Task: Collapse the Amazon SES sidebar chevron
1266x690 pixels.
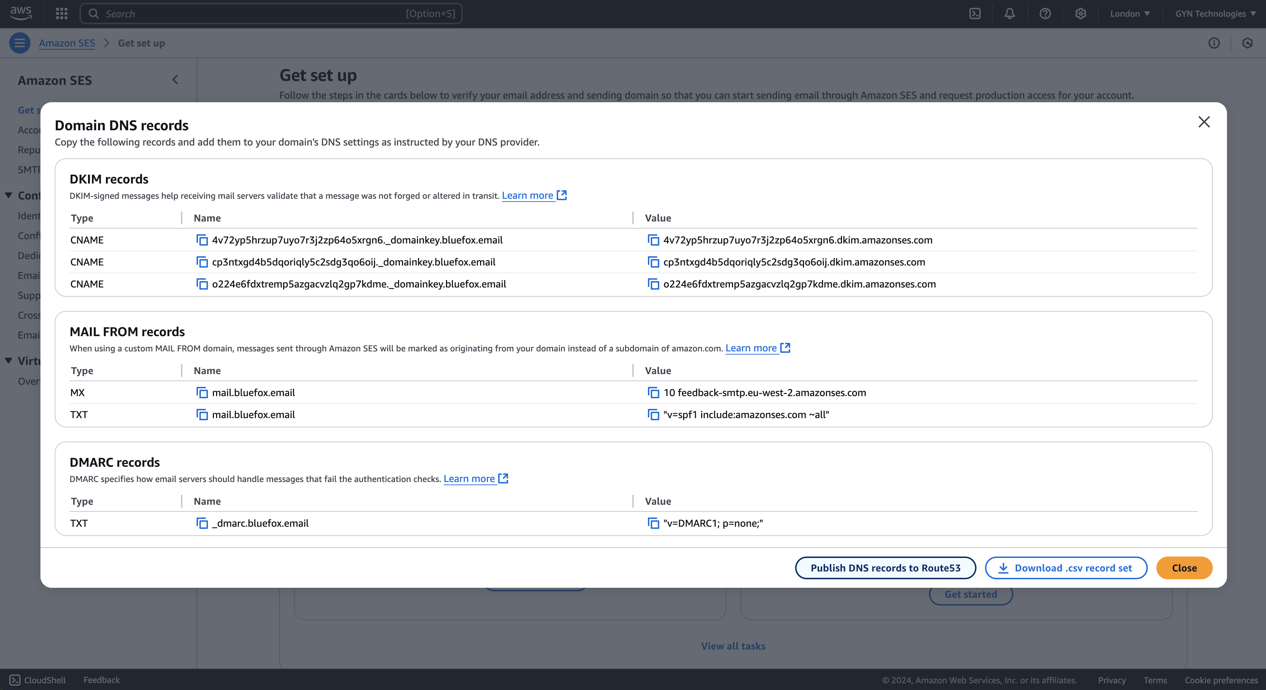Action: pos(175,80)
